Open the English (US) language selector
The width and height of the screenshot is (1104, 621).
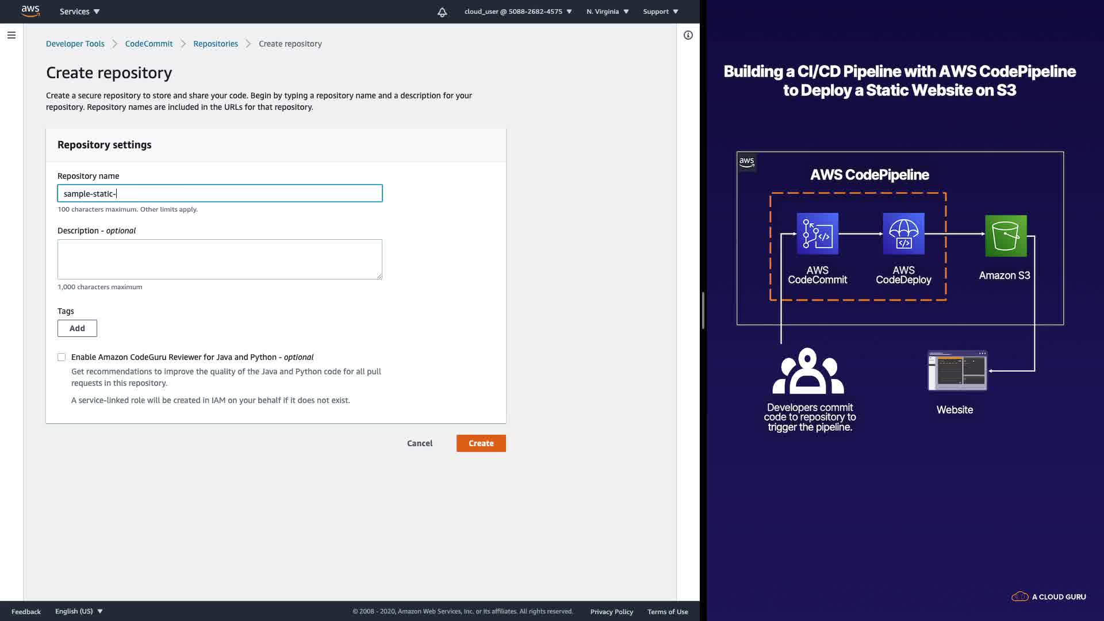79,611
